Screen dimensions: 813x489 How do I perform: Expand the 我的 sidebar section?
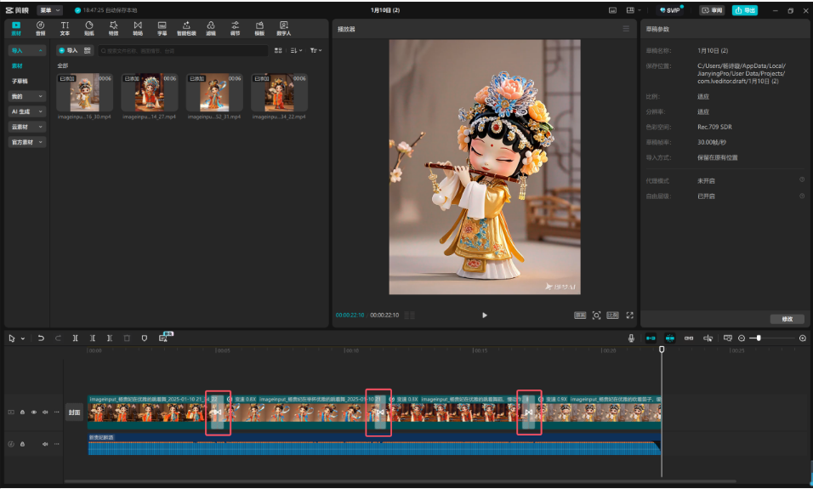27,96
